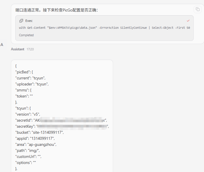
Task: Click the "path": "img/" line
Action: 27,150
